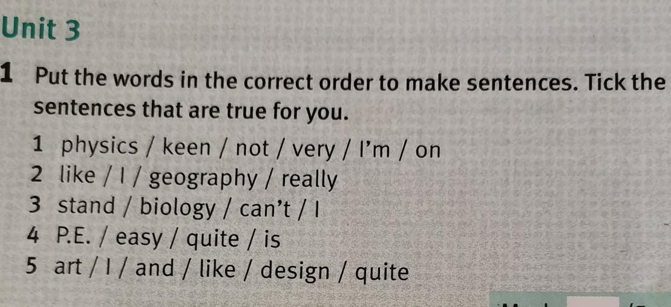Select the word "keen" in sentence 1
This screenshot has width=671, height=307.
(x=186, y=147)
